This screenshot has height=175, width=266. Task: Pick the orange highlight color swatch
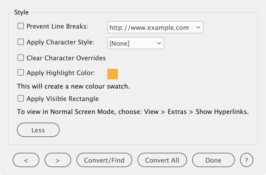coord(113,74)
